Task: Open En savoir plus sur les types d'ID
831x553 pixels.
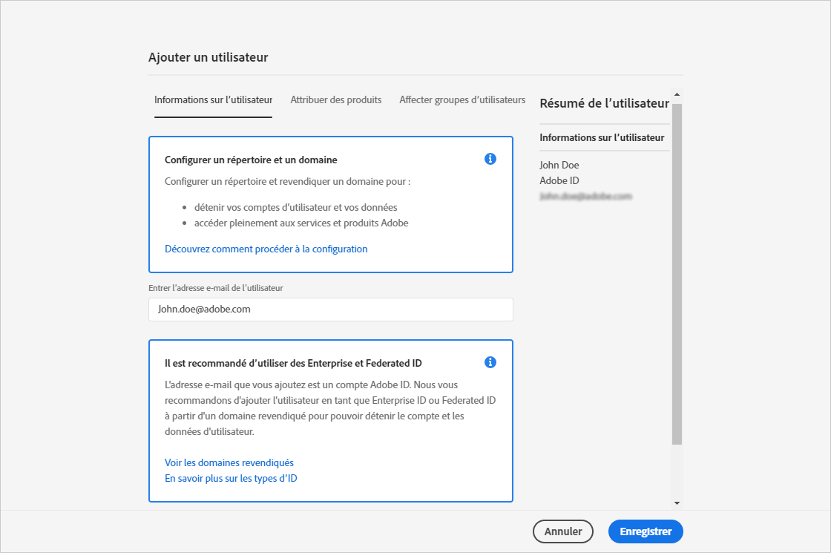Action: tap(231, 478)
